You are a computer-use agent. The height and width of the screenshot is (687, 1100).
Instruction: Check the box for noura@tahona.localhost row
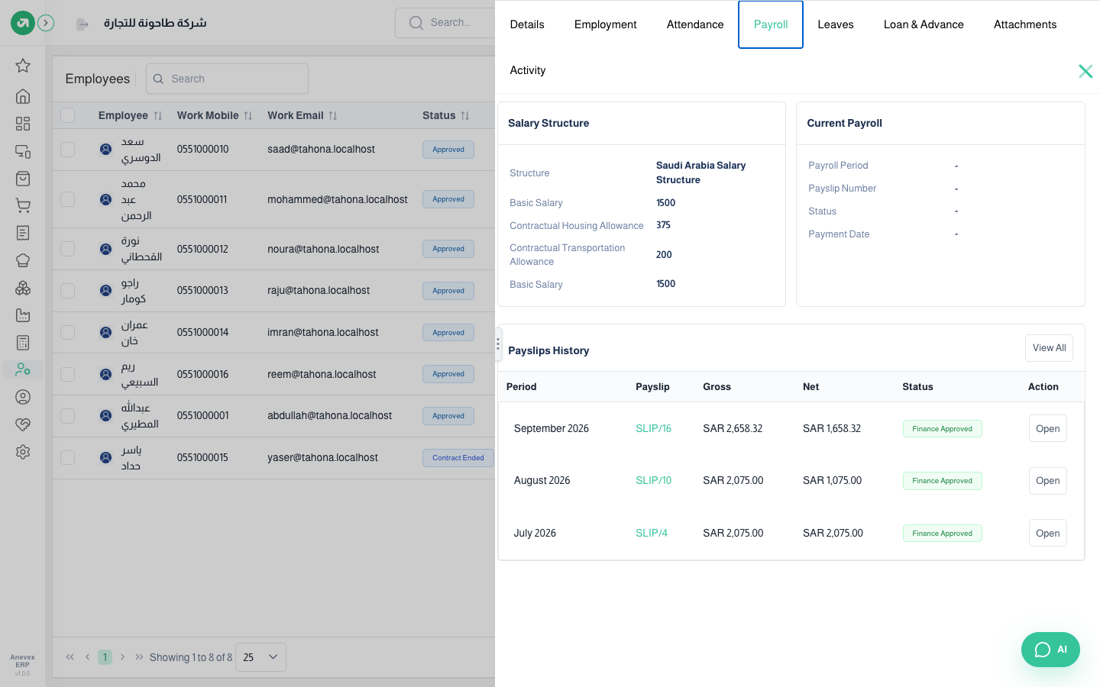(68, 249)
